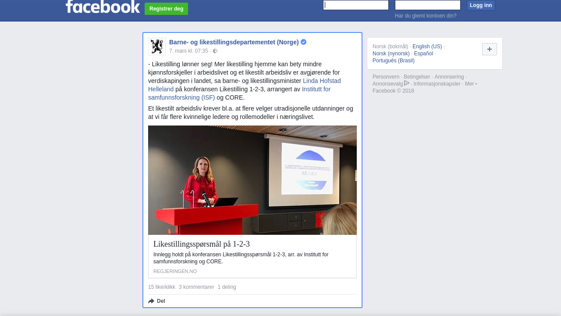This screenshot has height=316, width=561.
Task: Switch language to Português (Brasil)
Action: [394, 61]
